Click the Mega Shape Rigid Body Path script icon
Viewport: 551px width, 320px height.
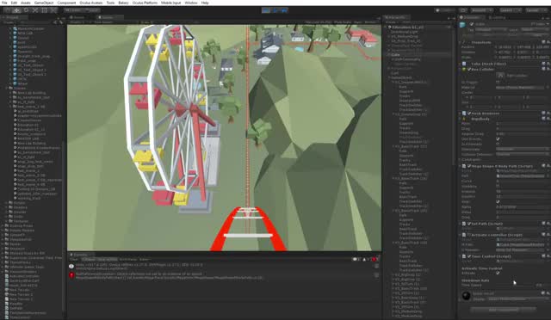click(464, 166)
